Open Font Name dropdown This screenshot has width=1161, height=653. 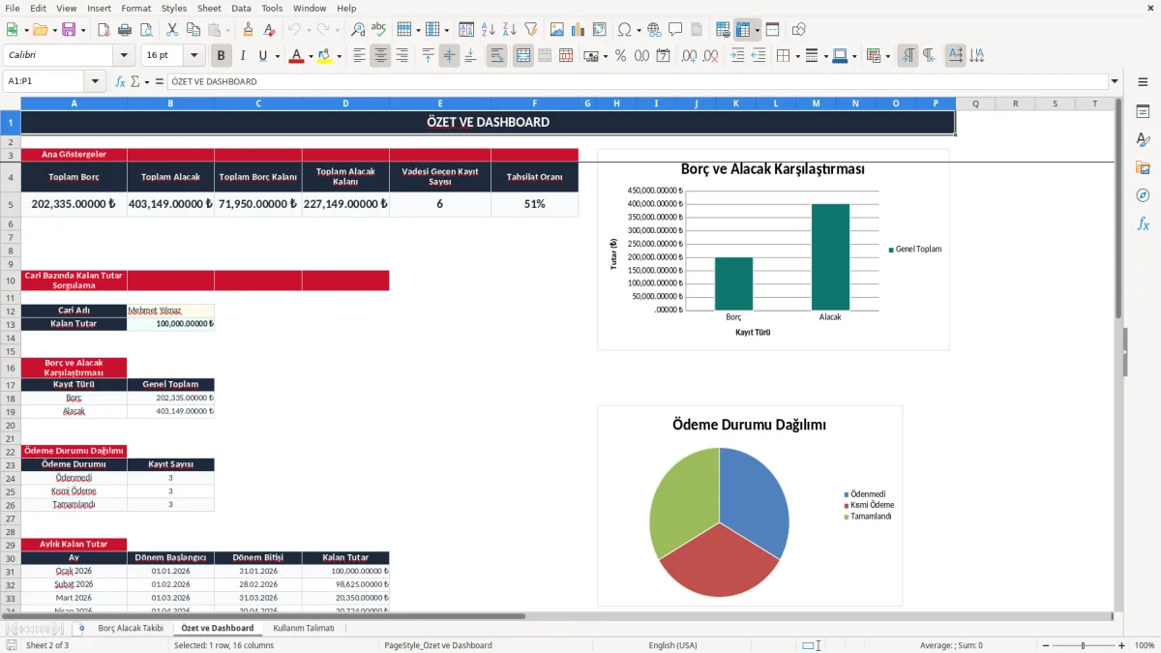[x=123, y=56]
